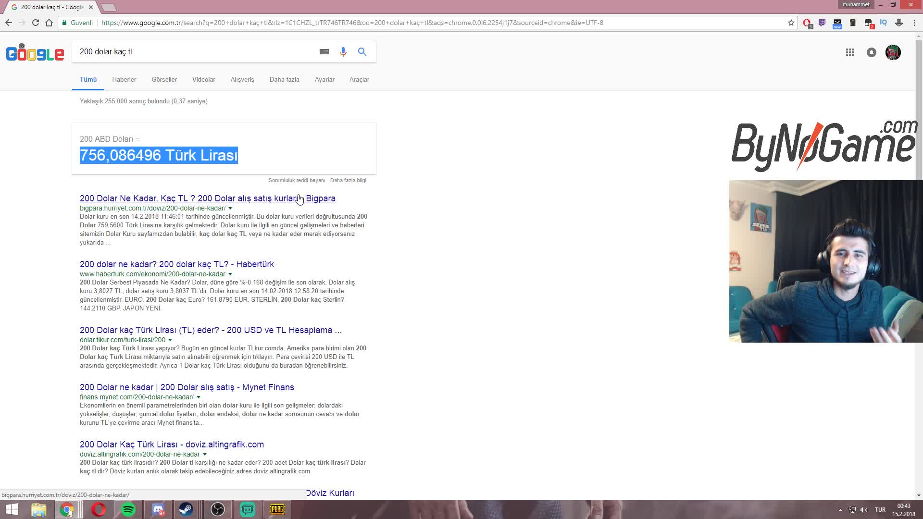Click the Daha fazla bilgi link
The width and height of the screenshot is (923, 519).
348,180
